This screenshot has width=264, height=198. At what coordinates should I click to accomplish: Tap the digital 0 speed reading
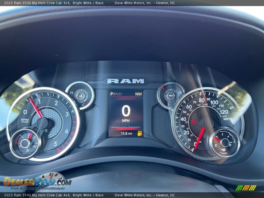[126, 111]
